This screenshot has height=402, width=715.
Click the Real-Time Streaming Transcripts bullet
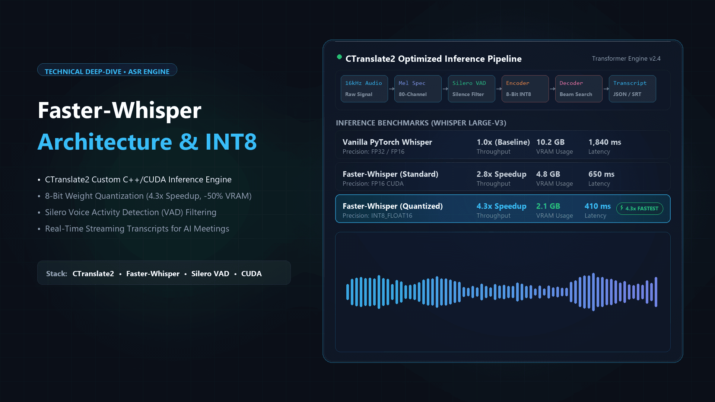[137, 229]
